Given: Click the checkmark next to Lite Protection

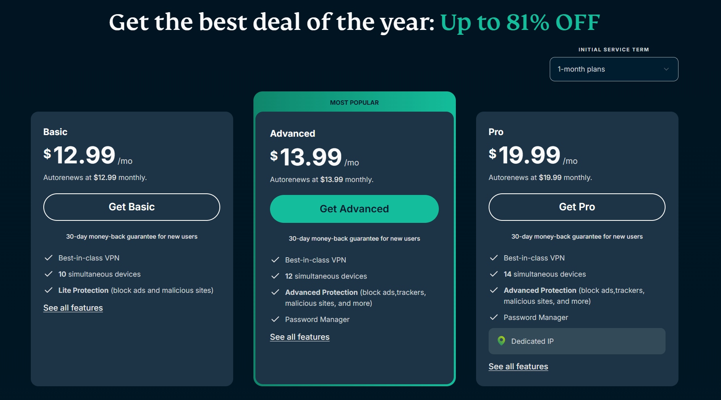Looking at the screenshot, I should pos(49,290).
